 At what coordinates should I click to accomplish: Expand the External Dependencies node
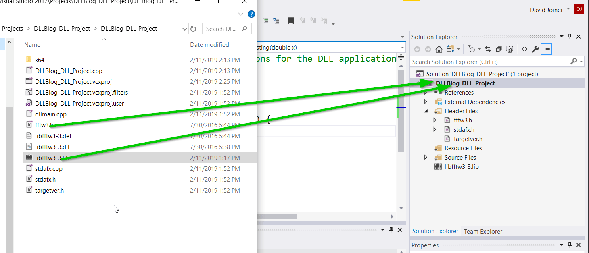click(x=426, y=102)
